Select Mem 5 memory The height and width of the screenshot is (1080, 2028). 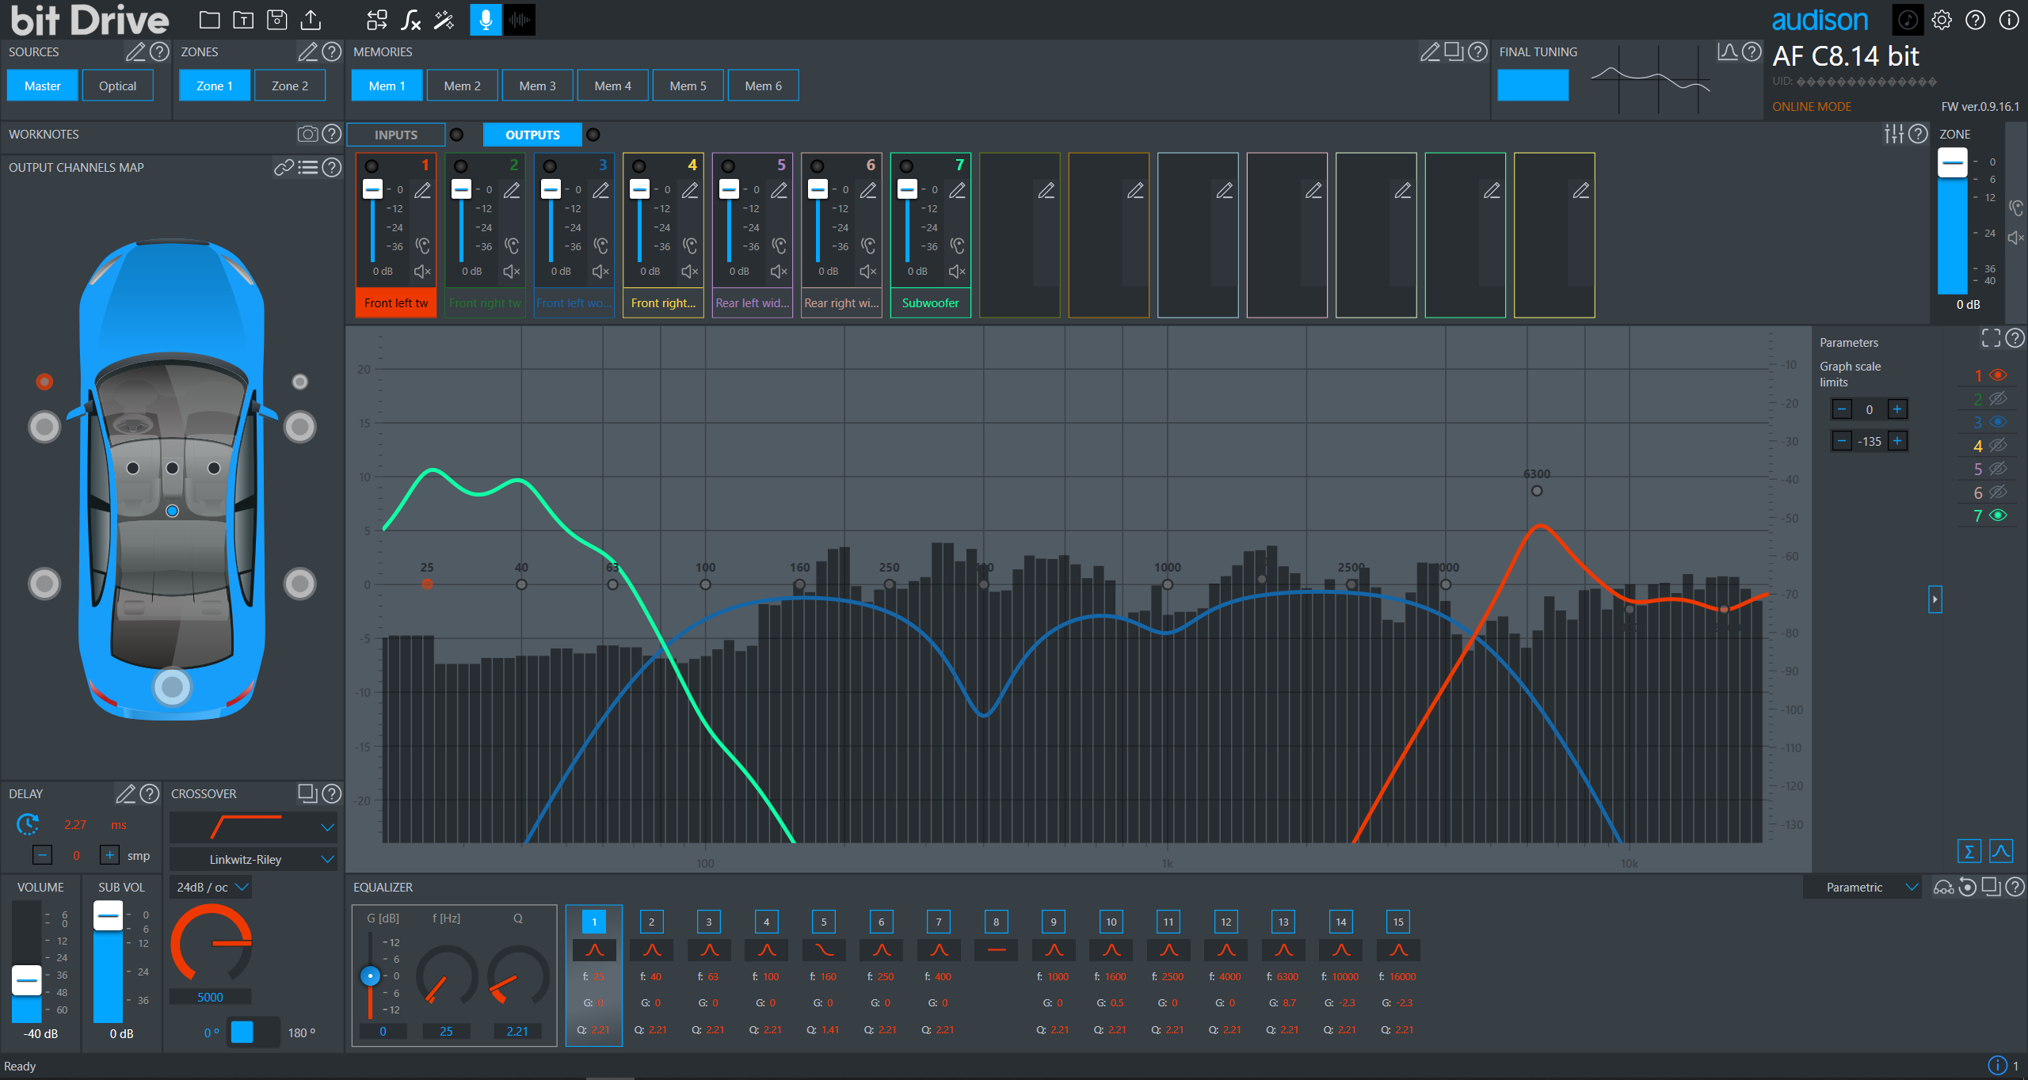coord(688,86)
